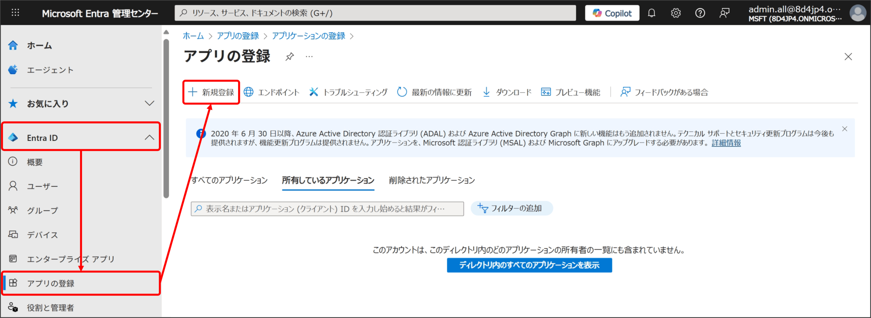
Task: Open the app launcher waffle icon
Action: coord(15,13)
